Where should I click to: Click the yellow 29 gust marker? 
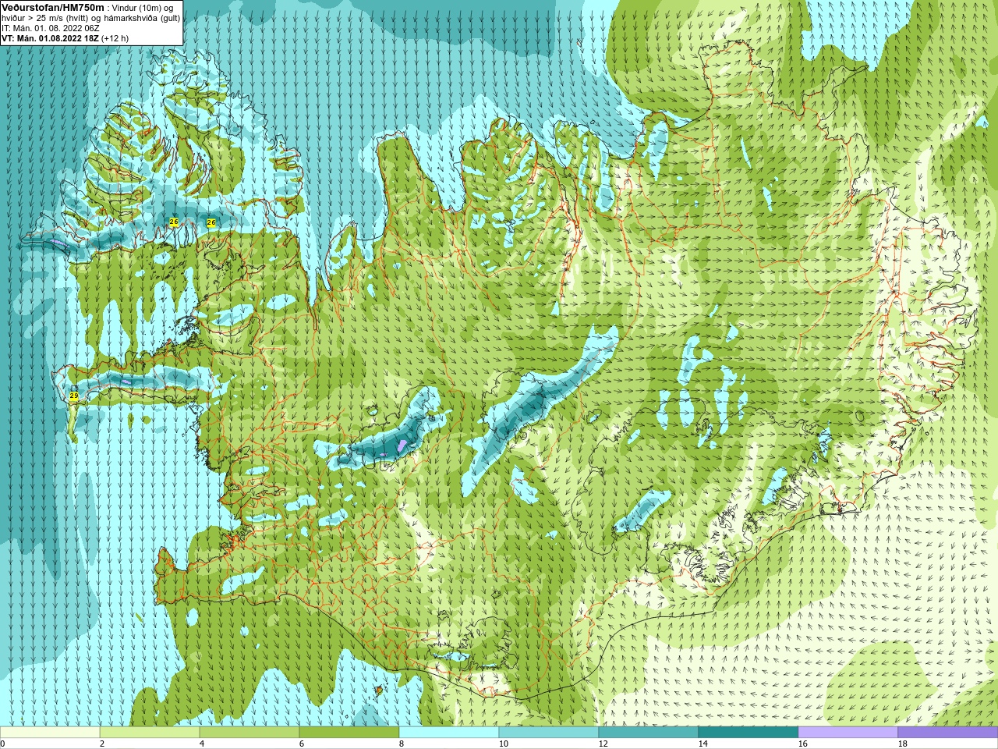click(74, 396)
